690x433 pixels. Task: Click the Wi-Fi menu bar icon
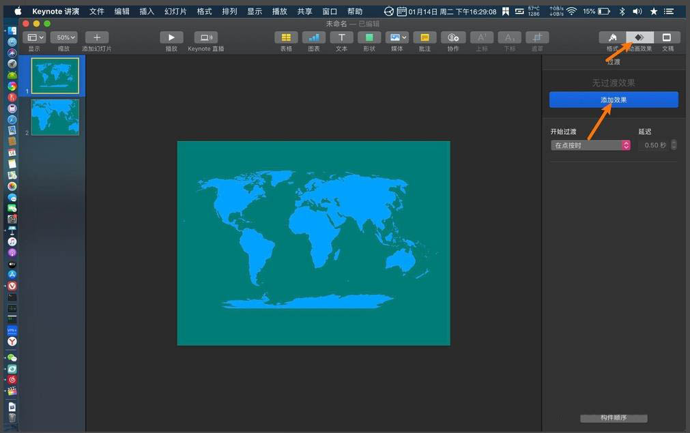[571, 12]
